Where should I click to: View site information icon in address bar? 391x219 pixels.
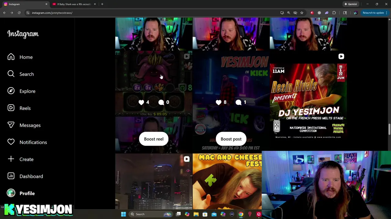28,13
